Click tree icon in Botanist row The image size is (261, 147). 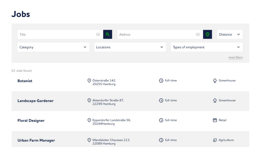[x=215, y=81]
